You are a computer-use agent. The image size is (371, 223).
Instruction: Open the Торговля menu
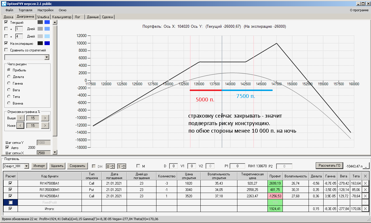(25, 10)
